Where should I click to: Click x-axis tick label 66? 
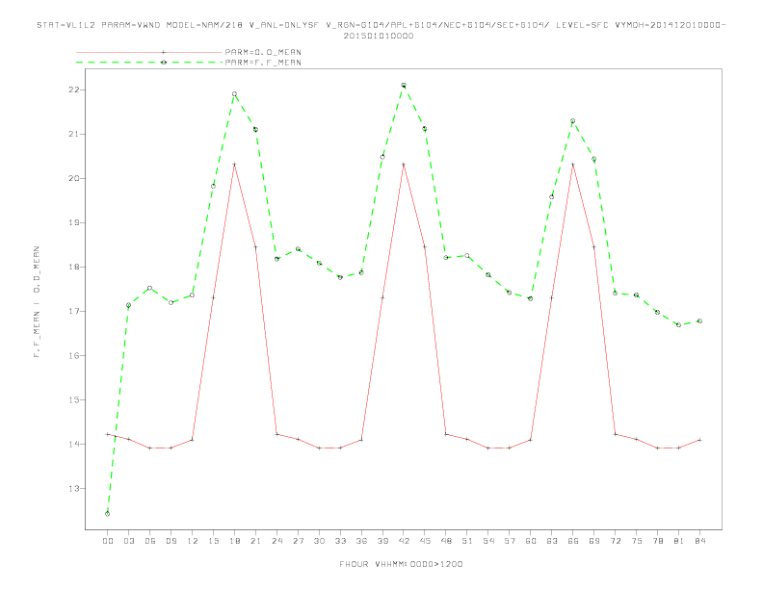573,541
